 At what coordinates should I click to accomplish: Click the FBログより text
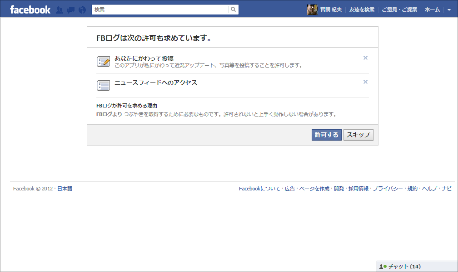pos(109,114)
